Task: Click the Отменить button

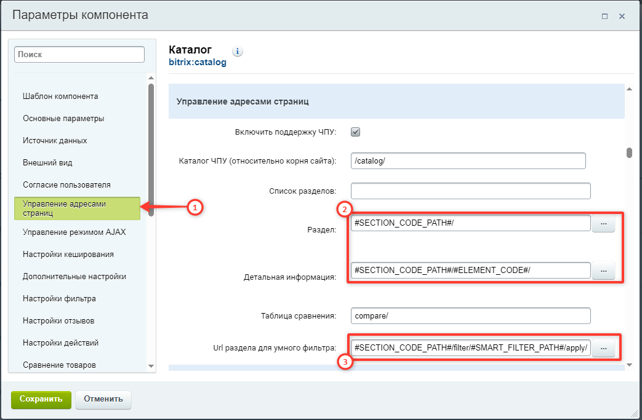Action: pos(103,399)
